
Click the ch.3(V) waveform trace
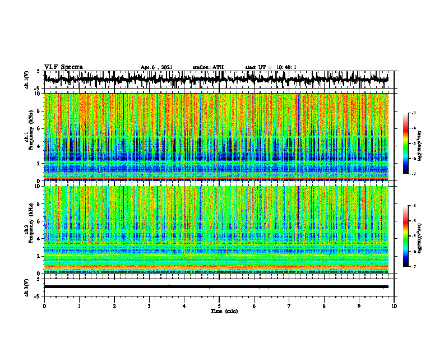coord(216,287)
